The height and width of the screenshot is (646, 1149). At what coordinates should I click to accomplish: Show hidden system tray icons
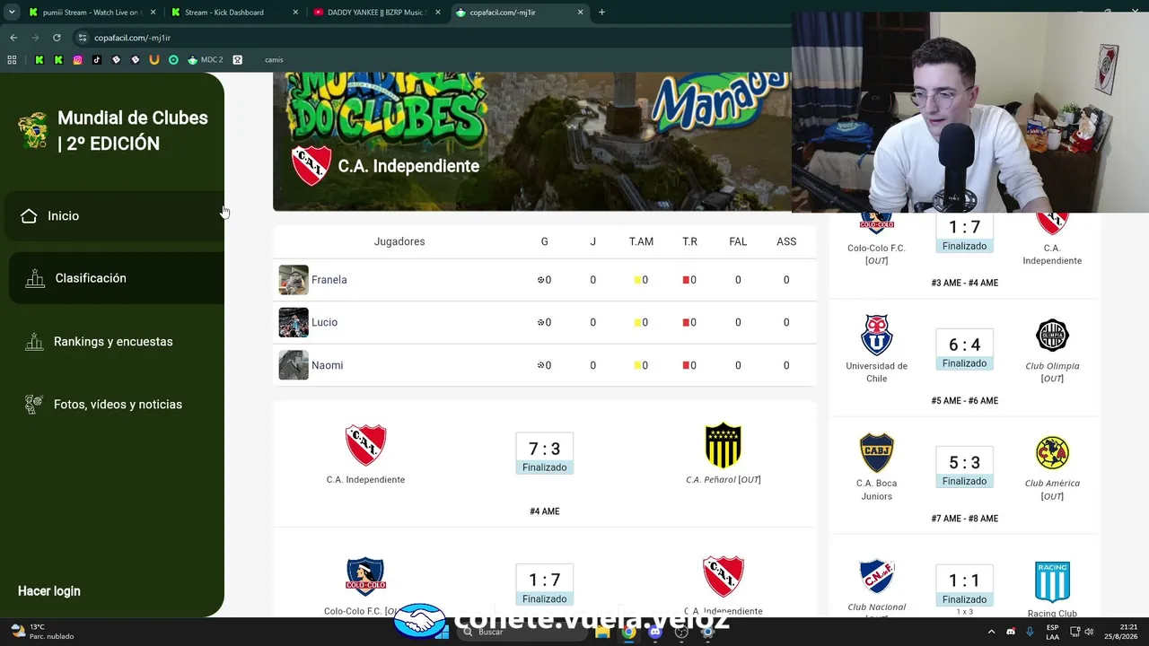(991, 632)
